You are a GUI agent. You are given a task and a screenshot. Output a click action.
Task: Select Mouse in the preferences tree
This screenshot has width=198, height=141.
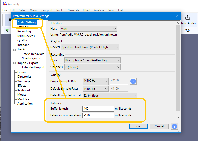[x=22, y=95]
